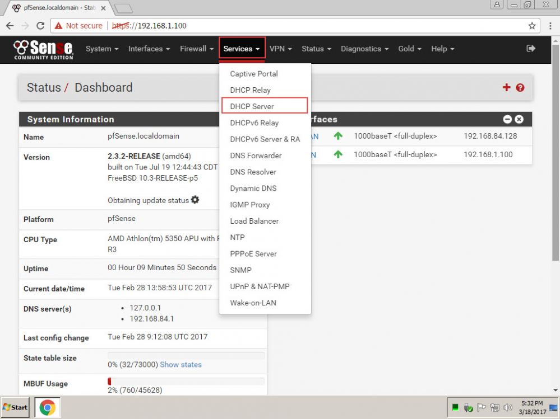Click the pfSense logo
The image size is (560, 419).
tap(43, 50)
